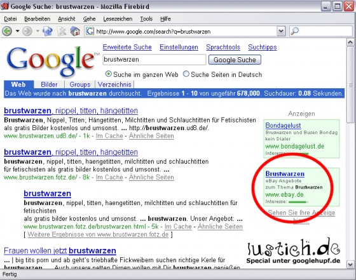
Task: Click the Firebird icon in title bar
Action: click(4, 6)
